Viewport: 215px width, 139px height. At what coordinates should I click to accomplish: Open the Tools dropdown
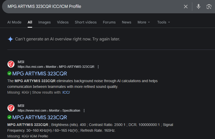point(164,22)
